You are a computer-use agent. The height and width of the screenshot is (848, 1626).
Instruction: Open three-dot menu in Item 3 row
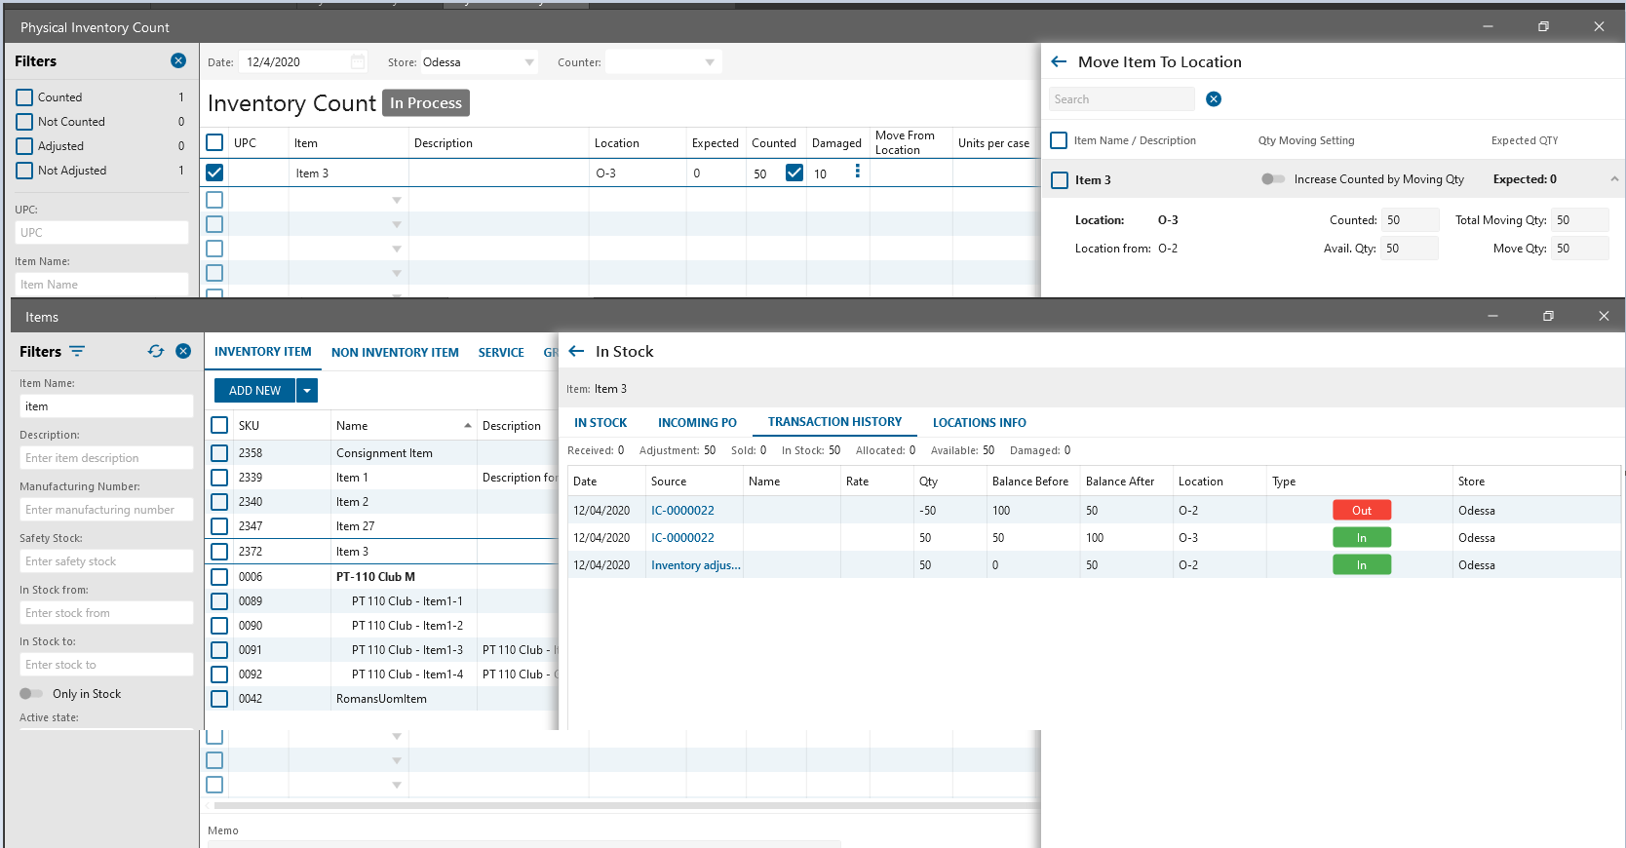(x=857, y=172)
